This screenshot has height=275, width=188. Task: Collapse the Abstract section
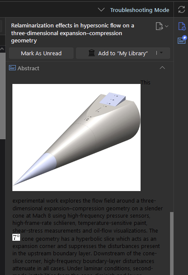[162, 68]
